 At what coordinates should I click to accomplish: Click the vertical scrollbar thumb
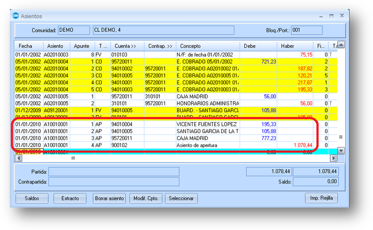click(341, 137)
